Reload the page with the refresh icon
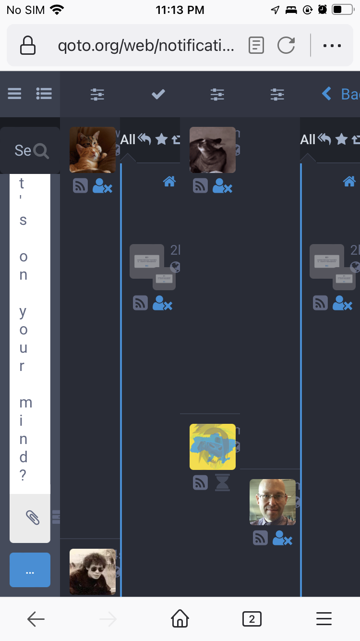Image resolution: width=360 pixels, height=641 pixels. click(286, 46)
